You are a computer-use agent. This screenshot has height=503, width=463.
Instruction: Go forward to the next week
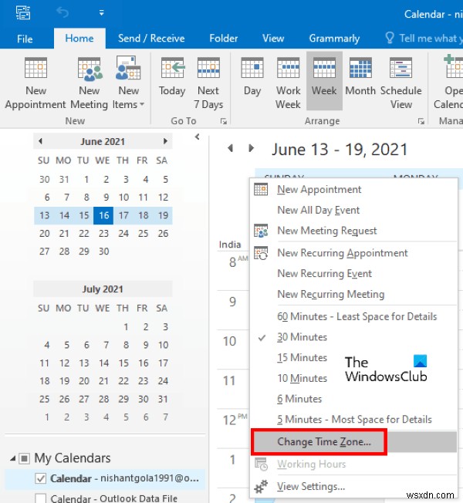pyautogui.click(x=252, y=148)
